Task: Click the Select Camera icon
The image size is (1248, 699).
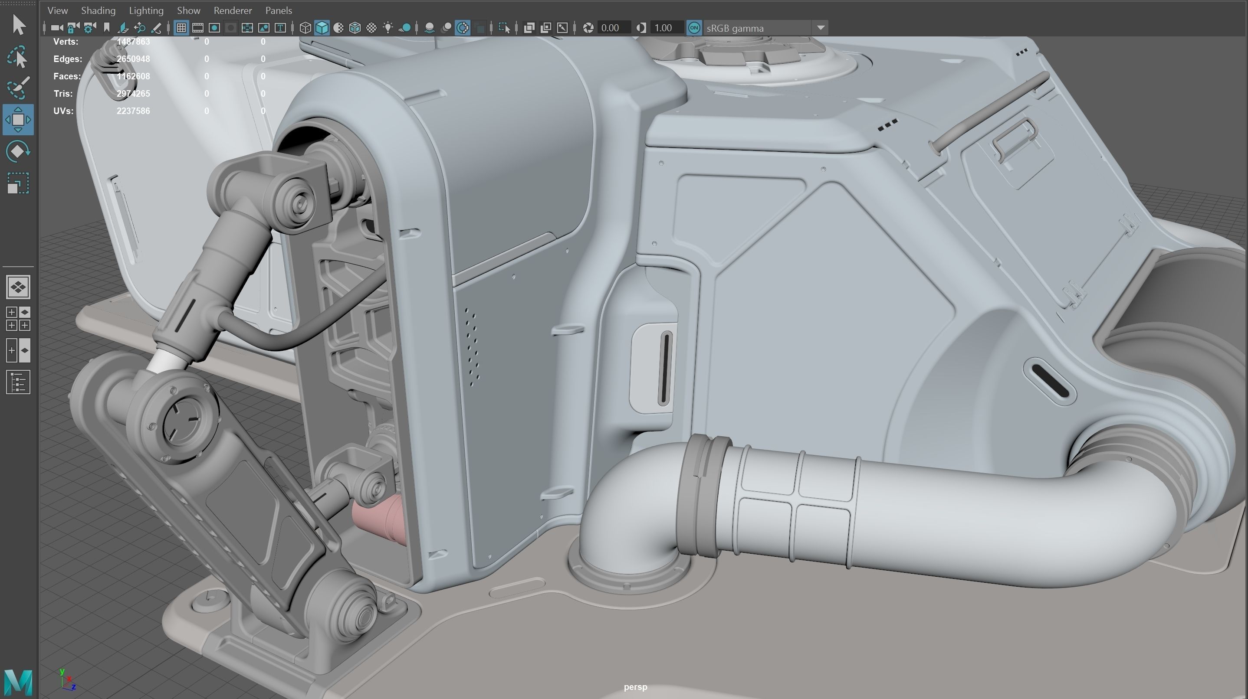Action: click(57, 28)
